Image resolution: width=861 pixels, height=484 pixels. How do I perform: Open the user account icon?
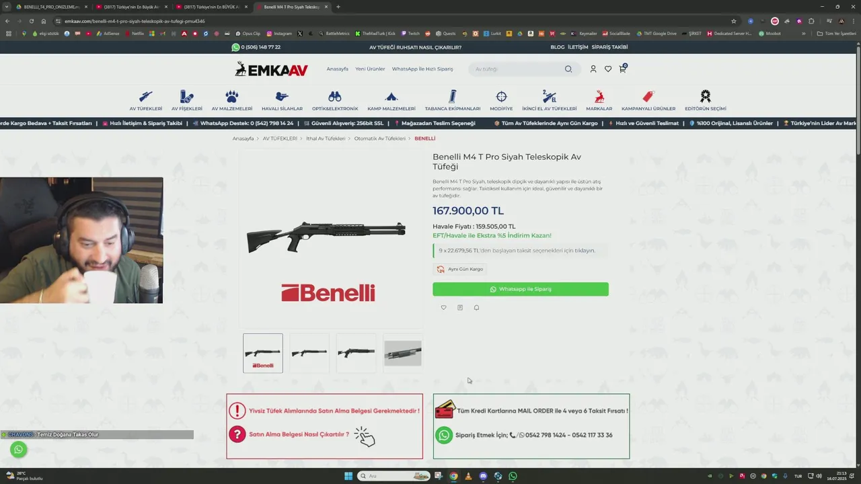(x=593, y=69)
